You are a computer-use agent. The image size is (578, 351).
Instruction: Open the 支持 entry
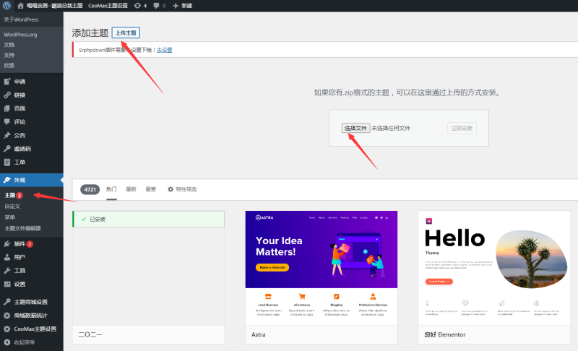pyautogui.click(x=9, y=55)
